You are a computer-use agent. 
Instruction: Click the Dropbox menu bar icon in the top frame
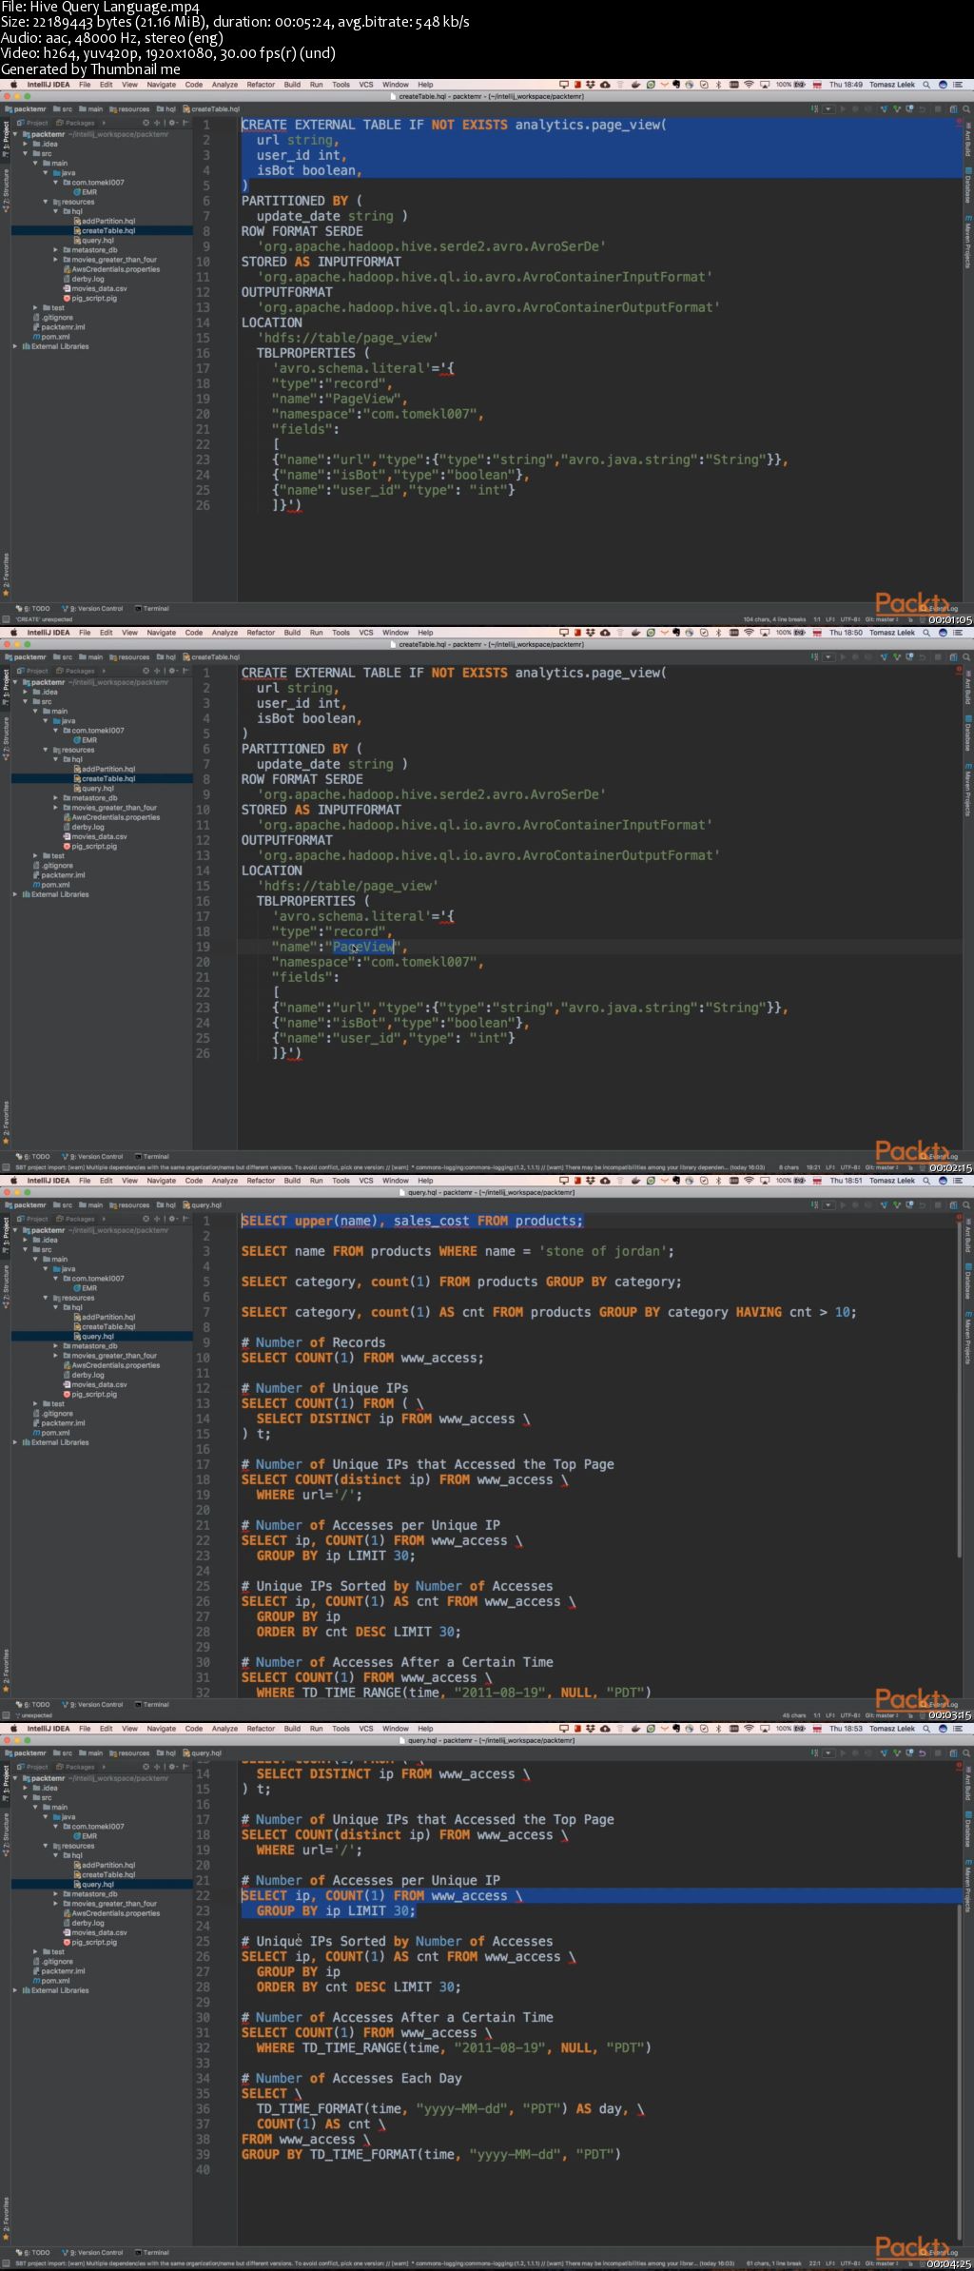click(590, 85)
